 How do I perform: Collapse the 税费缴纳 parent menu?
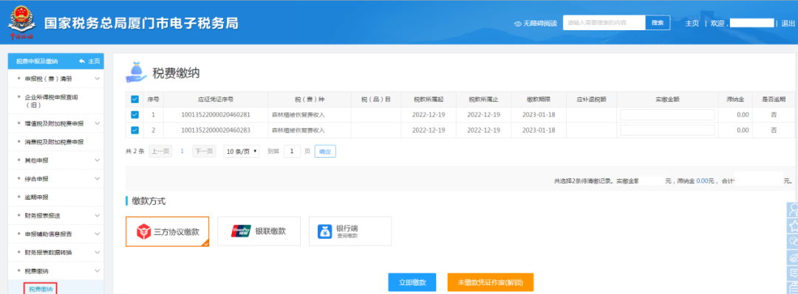point(56,270)
